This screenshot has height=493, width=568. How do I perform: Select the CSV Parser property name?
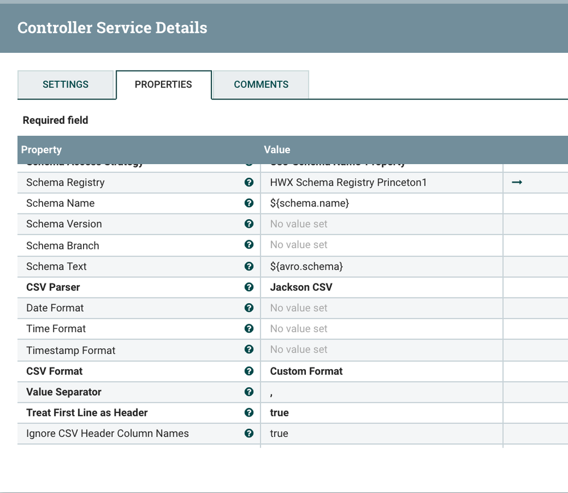53,287
